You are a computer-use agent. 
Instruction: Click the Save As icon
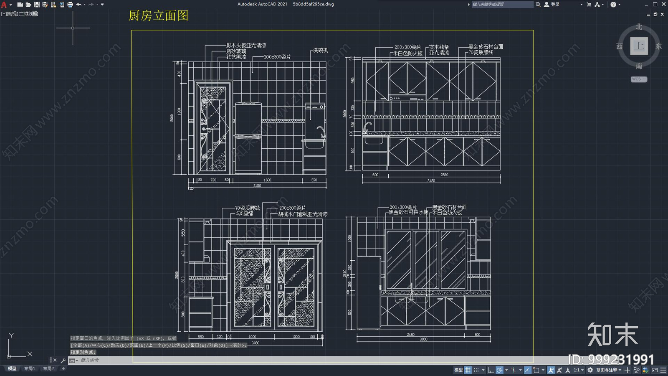(x=45, y=5)
